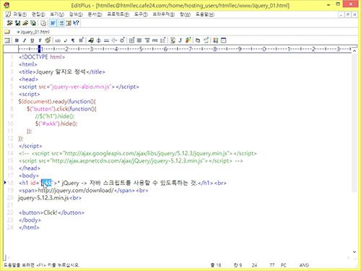Click the last HTML toolbar window icon
The width and height of the screenshot is (361, 271).
pyautogui.click(x=224, y=40)
